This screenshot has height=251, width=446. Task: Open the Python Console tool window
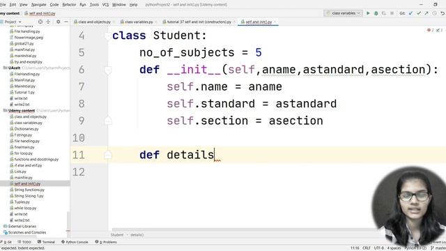75,242
